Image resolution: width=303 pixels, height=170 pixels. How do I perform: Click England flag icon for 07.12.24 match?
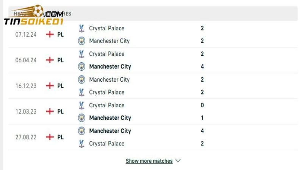point(50,34)
